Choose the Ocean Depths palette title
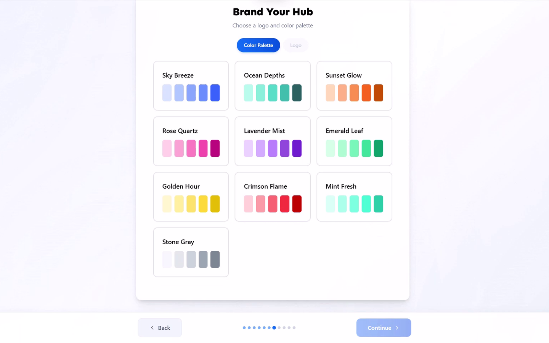 click(x=264, y=75)
